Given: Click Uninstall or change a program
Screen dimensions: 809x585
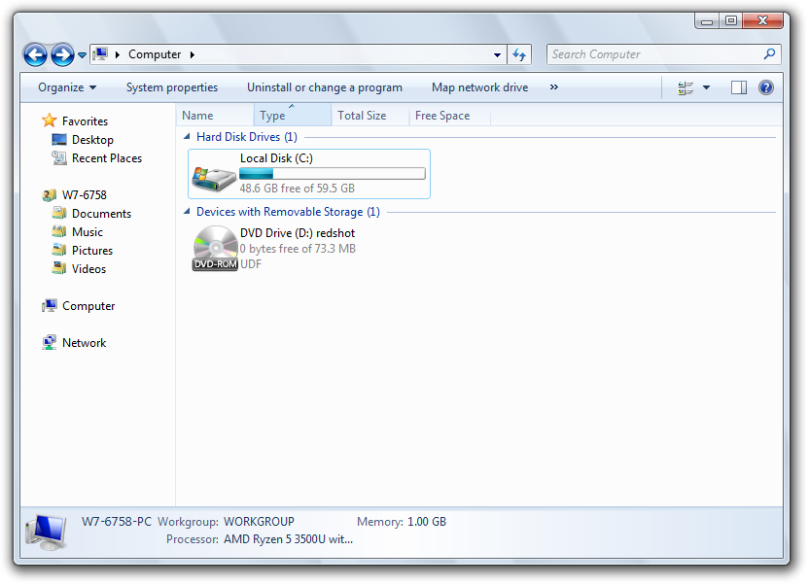Looking at the screenshot, I should click(325, 87).
